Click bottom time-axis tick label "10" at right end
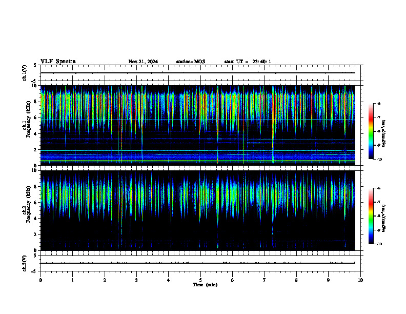Screen dimensions: 406x314 360,280
